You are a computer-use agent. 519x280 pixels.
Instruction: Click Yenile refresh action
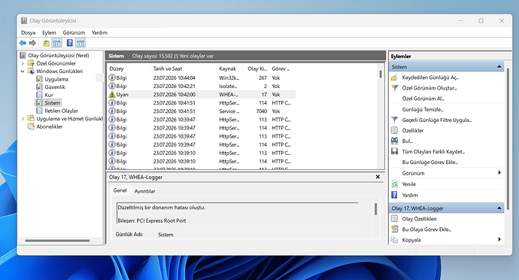(x=408, y=184)
